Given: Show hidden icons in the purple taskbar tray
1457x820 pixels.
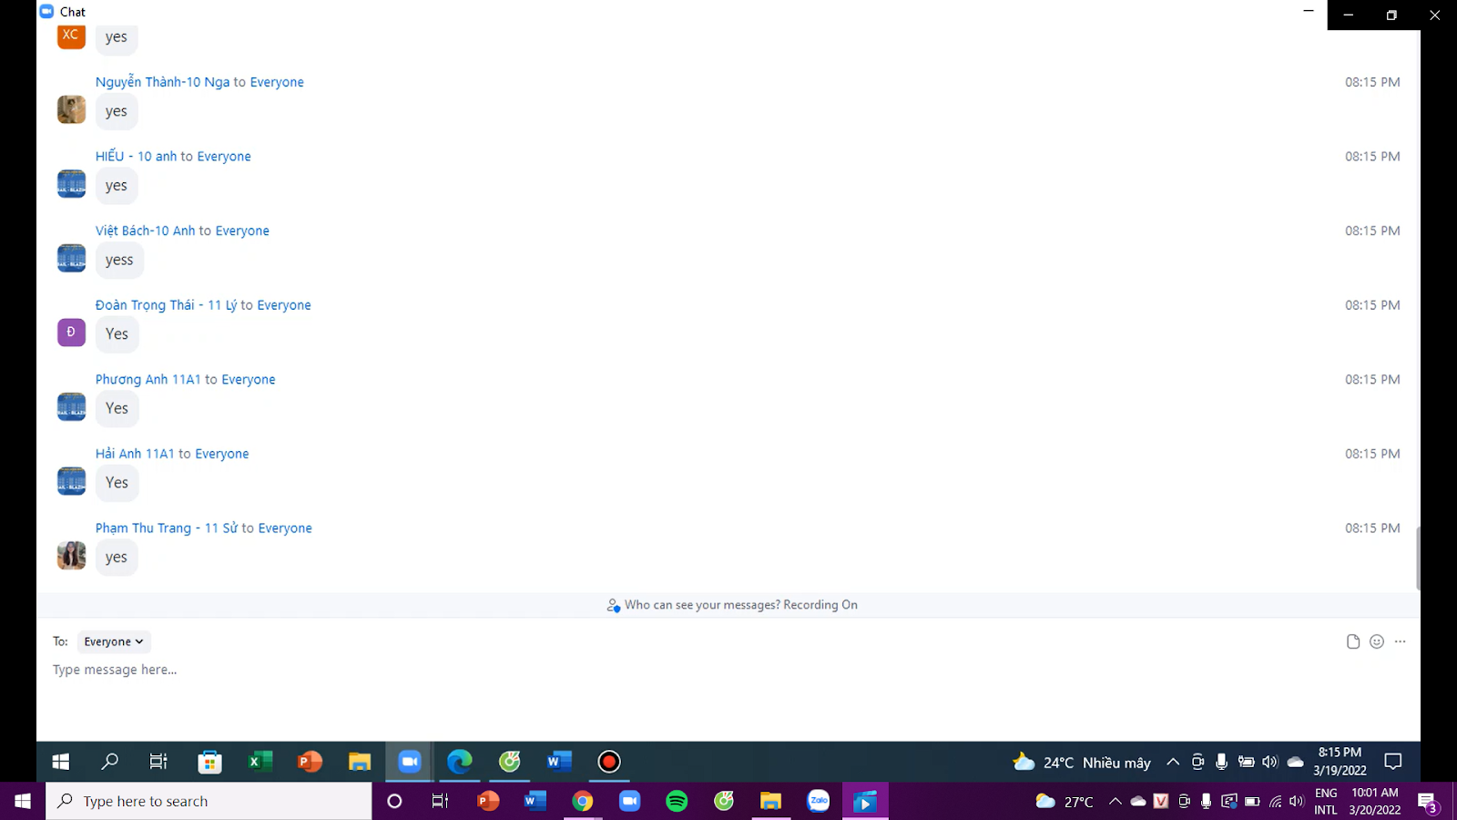Looking at the screenshot, I should tap(1115, 802).
